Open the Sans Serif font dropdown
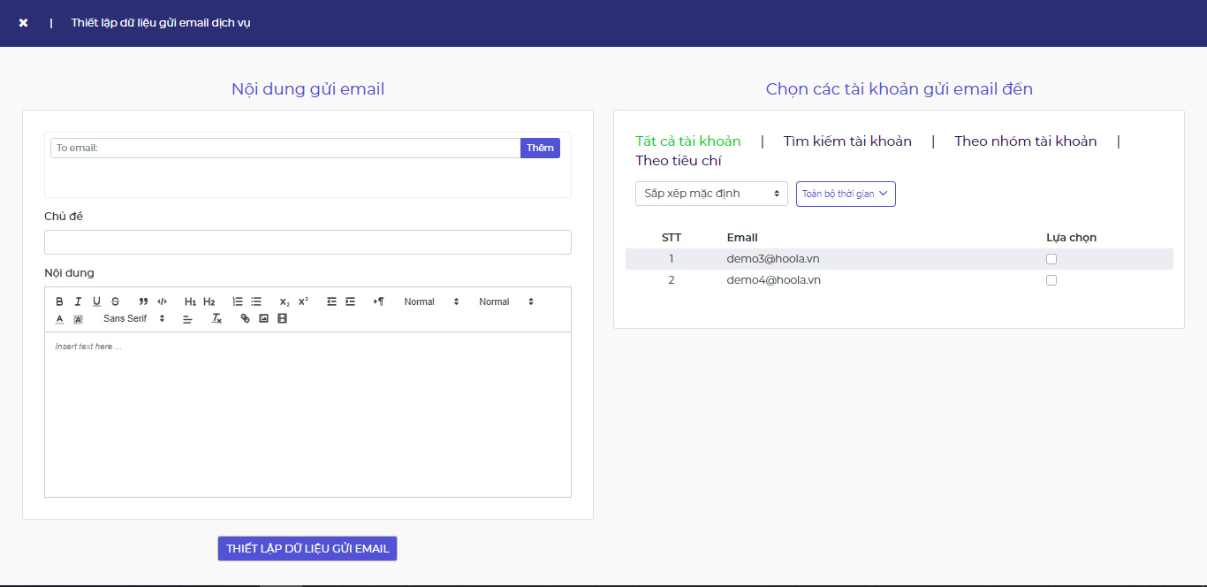Image resolution: width=1207 pixels, height=587 pixels. click(x=133, y=318)
